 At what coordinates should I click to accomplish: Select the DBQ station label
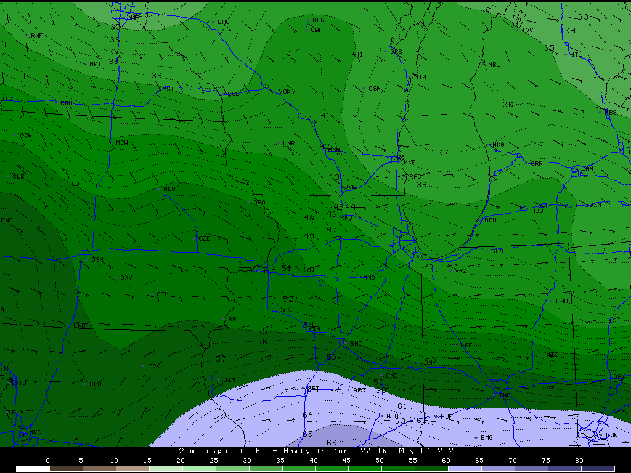(x=259, y=202)
